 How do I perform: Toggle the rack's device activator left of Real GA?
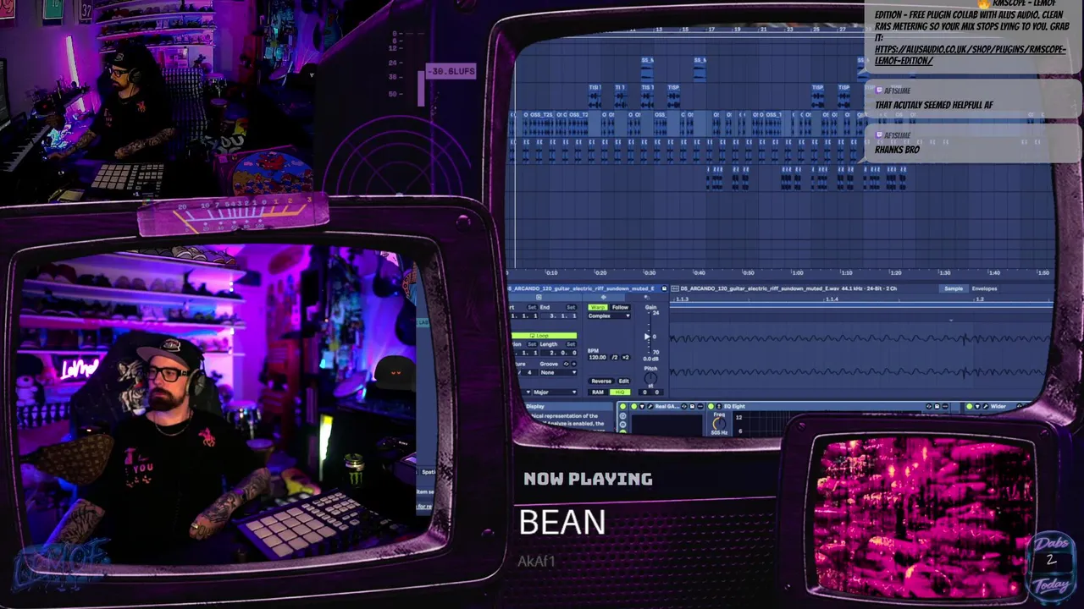[x=622, y=406]
